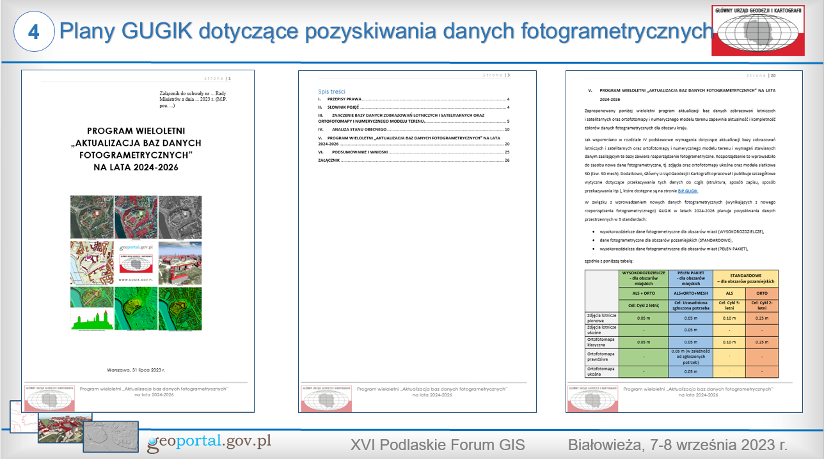Select 'PRZEPISY PRAWA' contents entry
Screen dimensions: 824x459
(345, 100)
